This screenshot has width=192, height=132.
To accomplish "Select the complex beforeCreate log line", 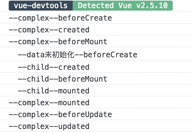I will [60, 18].
